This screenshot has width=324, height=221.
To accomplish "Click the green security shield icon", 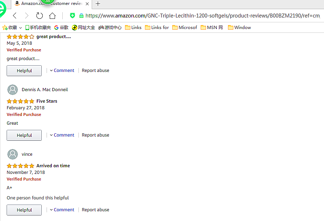I will click(x=73, y=15).
